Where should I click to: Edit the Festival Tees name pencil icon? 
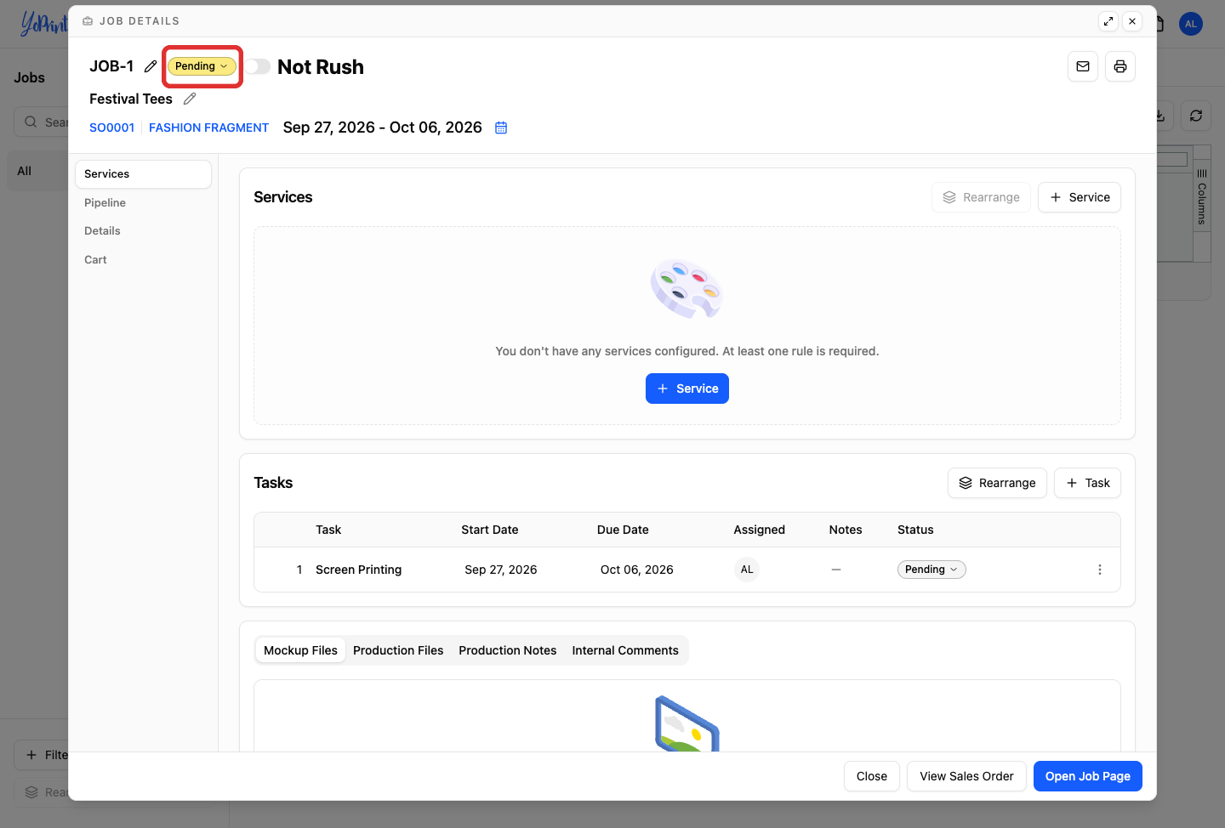(190, 99)
